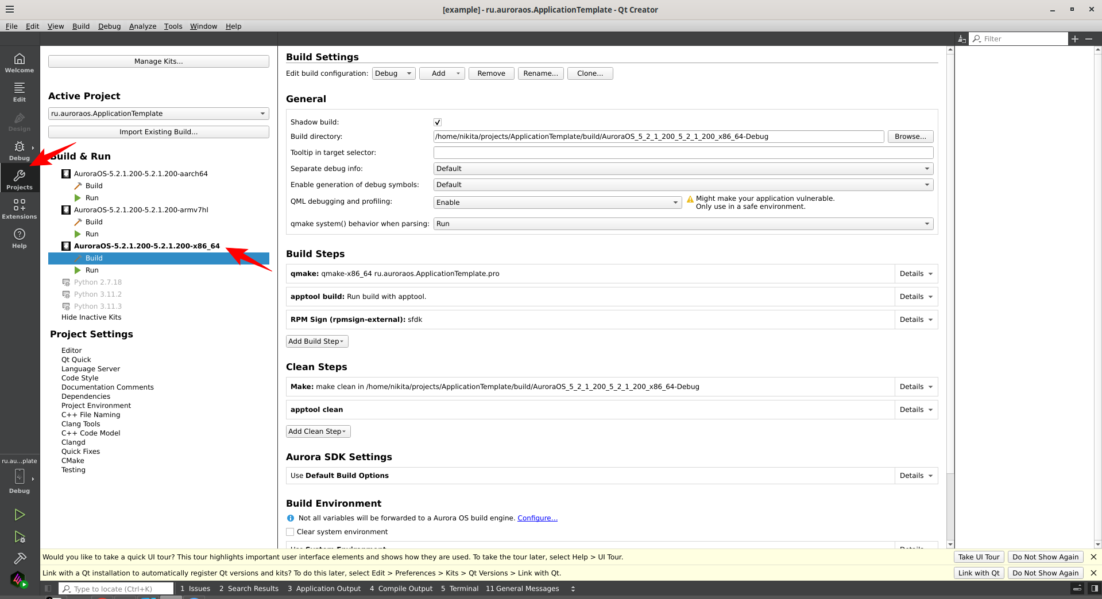This screenshot has height=599, width=1102.
Task: Open the Configure link in Build Environment
Action: pos(538,518)
